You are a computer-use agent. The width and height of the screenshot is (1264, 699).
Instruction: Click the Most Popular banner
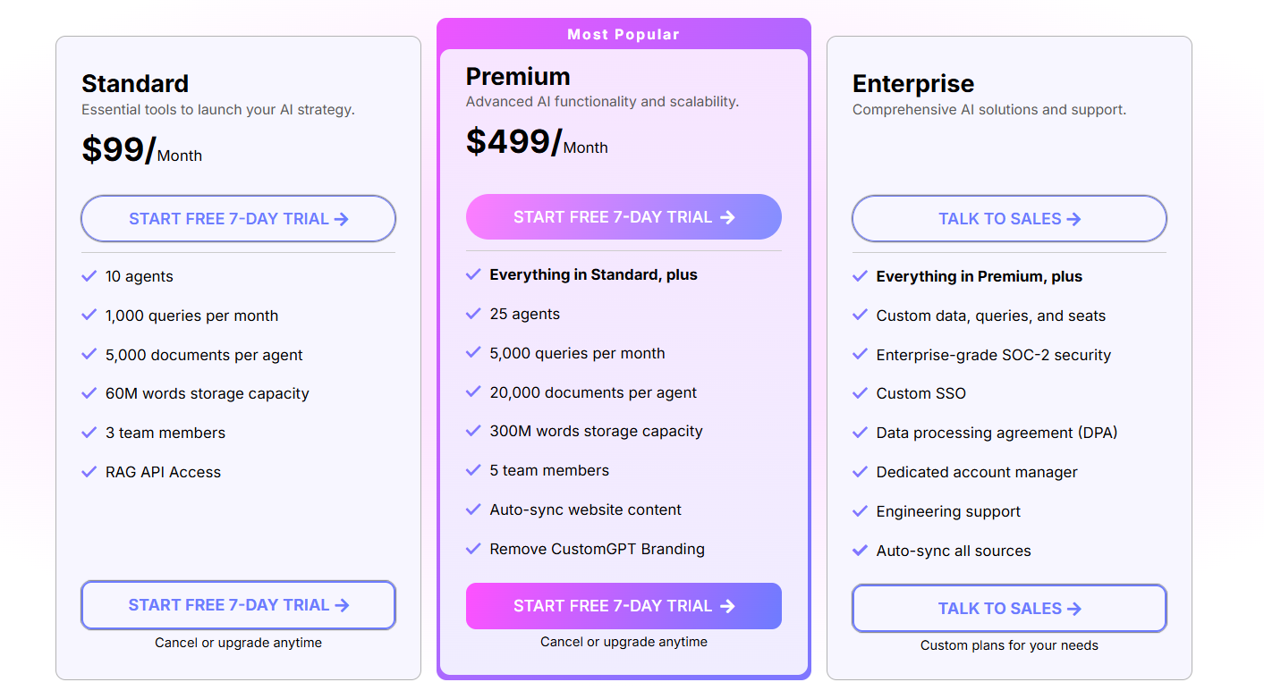[x=624, y=35]
